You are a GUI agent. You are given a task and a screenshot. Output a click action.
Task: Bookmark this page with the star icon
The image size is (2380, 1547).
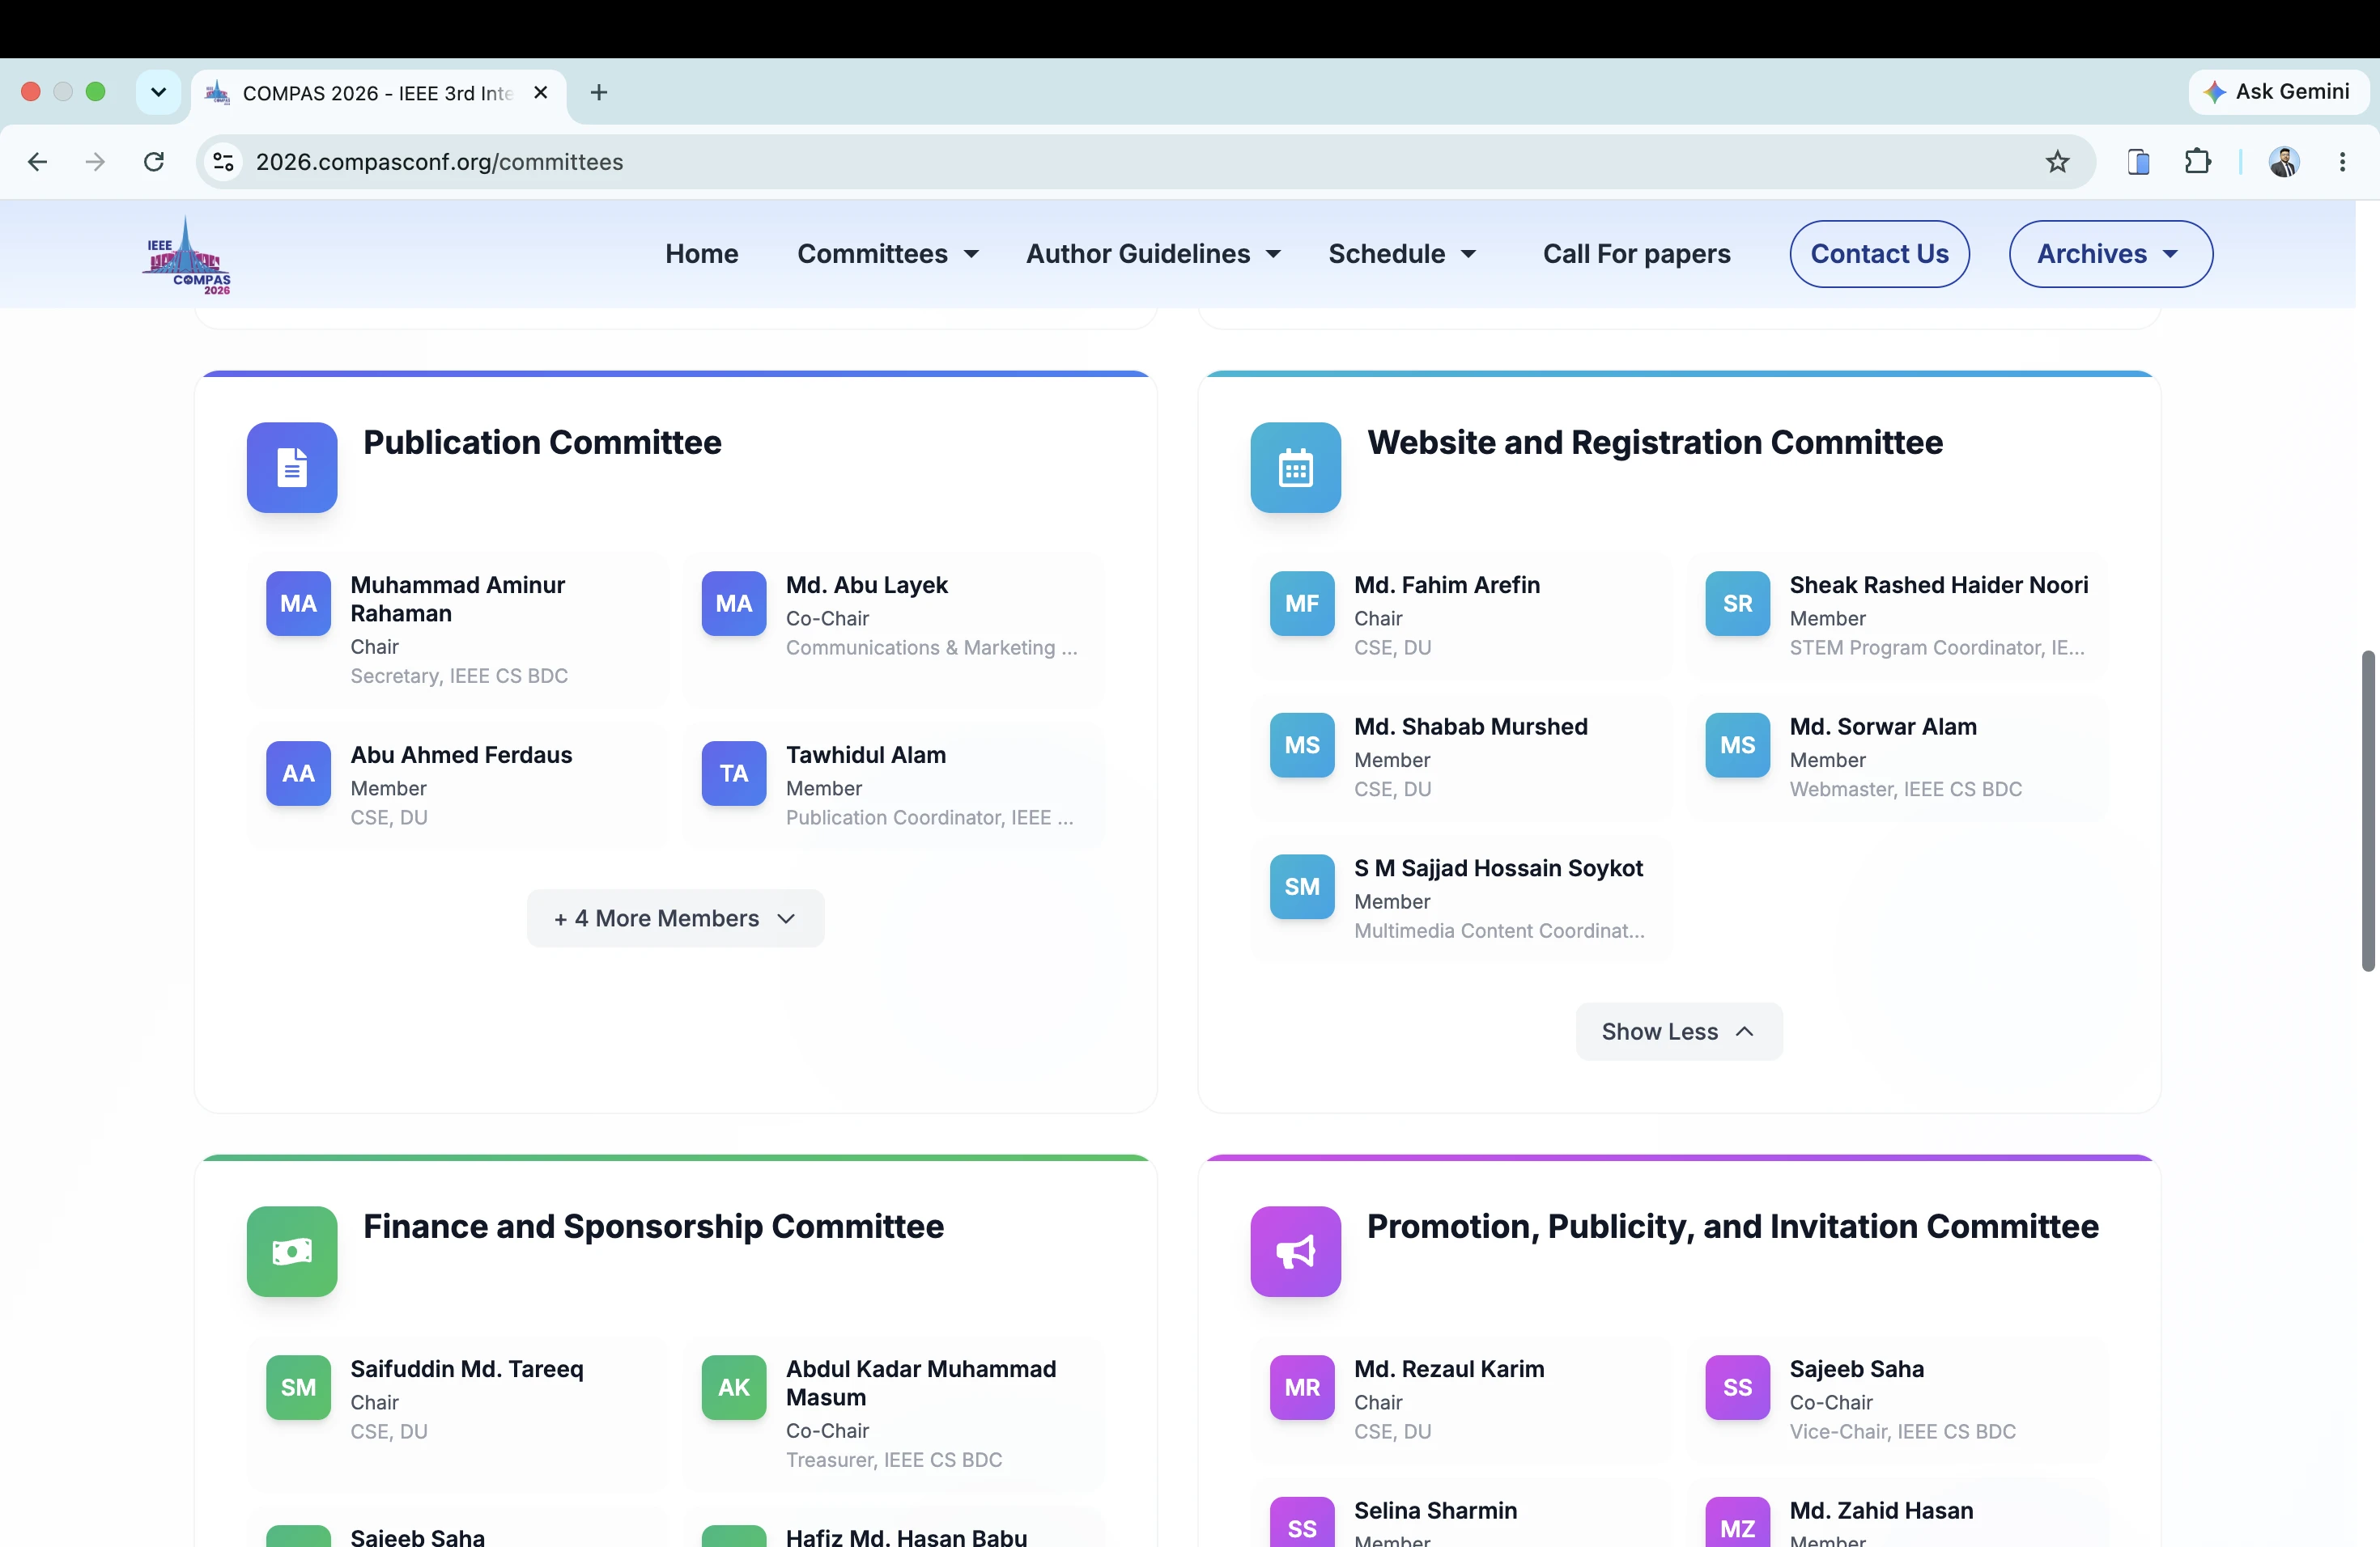click(x=2056, y=162)
